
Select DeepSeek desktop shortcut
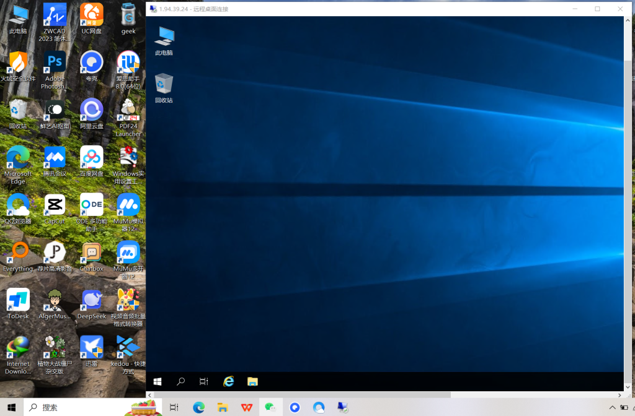tap(92, 304)
